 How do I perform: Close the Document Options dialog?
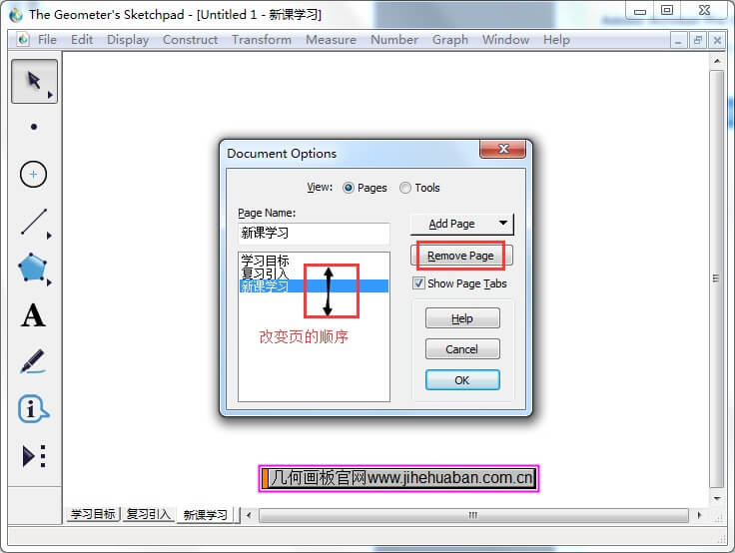[503, 149]
